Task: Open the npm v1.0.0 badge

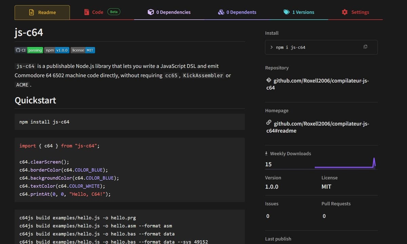Action: (x=57, y=50)
